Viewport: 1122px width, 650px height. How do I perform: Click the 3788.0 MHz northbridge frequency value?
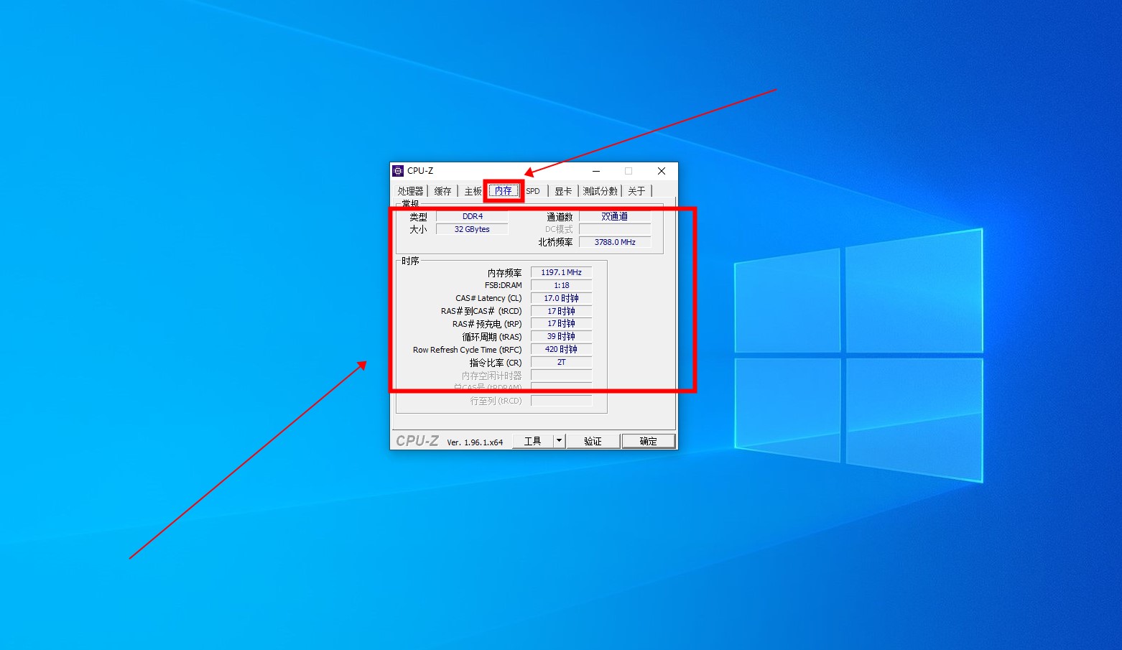[615, 242]
